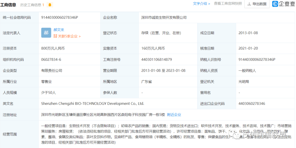Image resolution: width=296 pixels, height=148 pixels.
Task: Click the credit code in the 统一社会信用代码 row
Action: (x=59, y=18)
